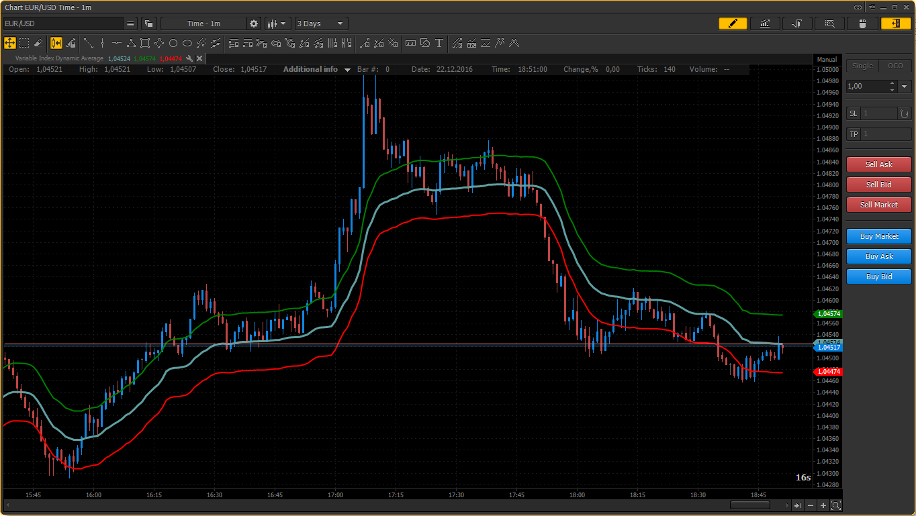This screenshot has width=916, height=516.
Task: Click the Buy Market button
Action: coord(879,236)
